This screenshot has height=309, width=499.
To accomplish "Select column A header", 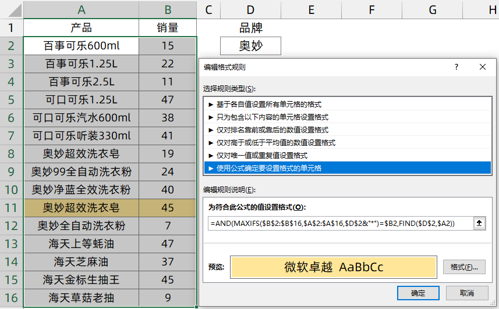I will [81, 10].
